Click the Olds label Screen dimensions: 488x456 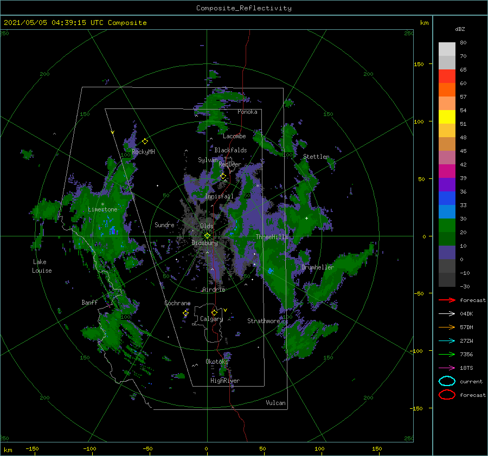(x=207, y=226)
